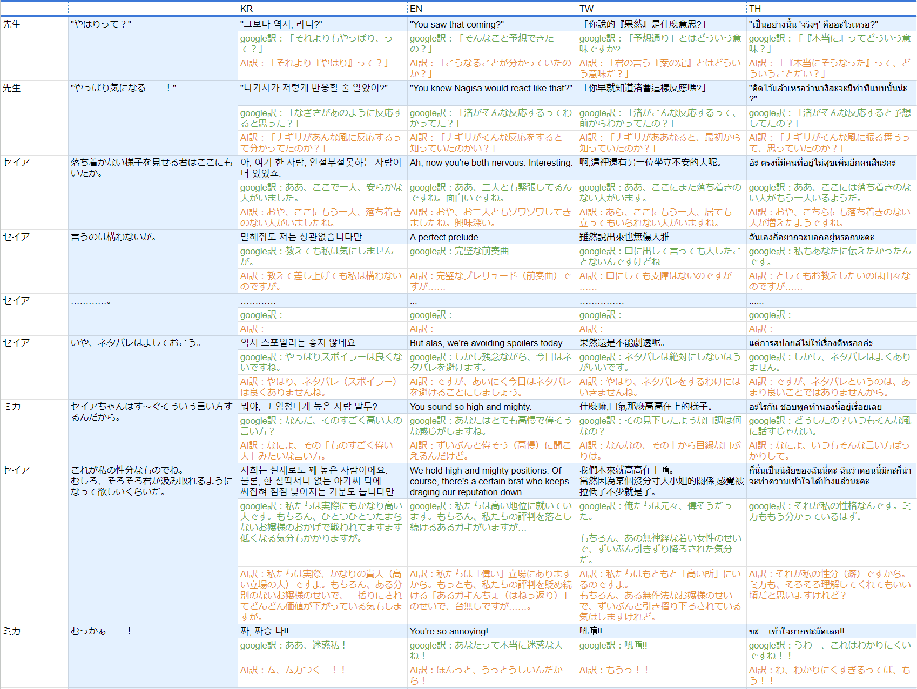Image resolution: width=917 pixels, height=689 pixels.
Task: Click the Japanese cell "言うのは構わないが。"
Action: (153, 237)
